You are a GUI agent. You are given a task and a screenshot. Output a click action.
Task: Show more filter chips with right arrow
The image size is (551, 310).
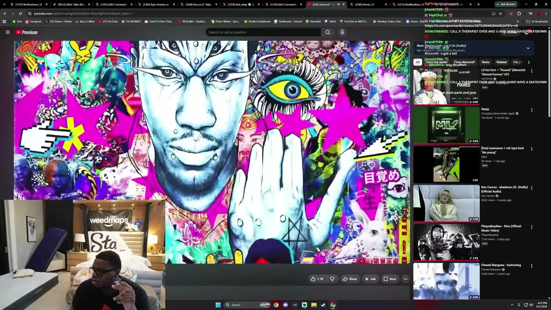(x=529, y=62)
